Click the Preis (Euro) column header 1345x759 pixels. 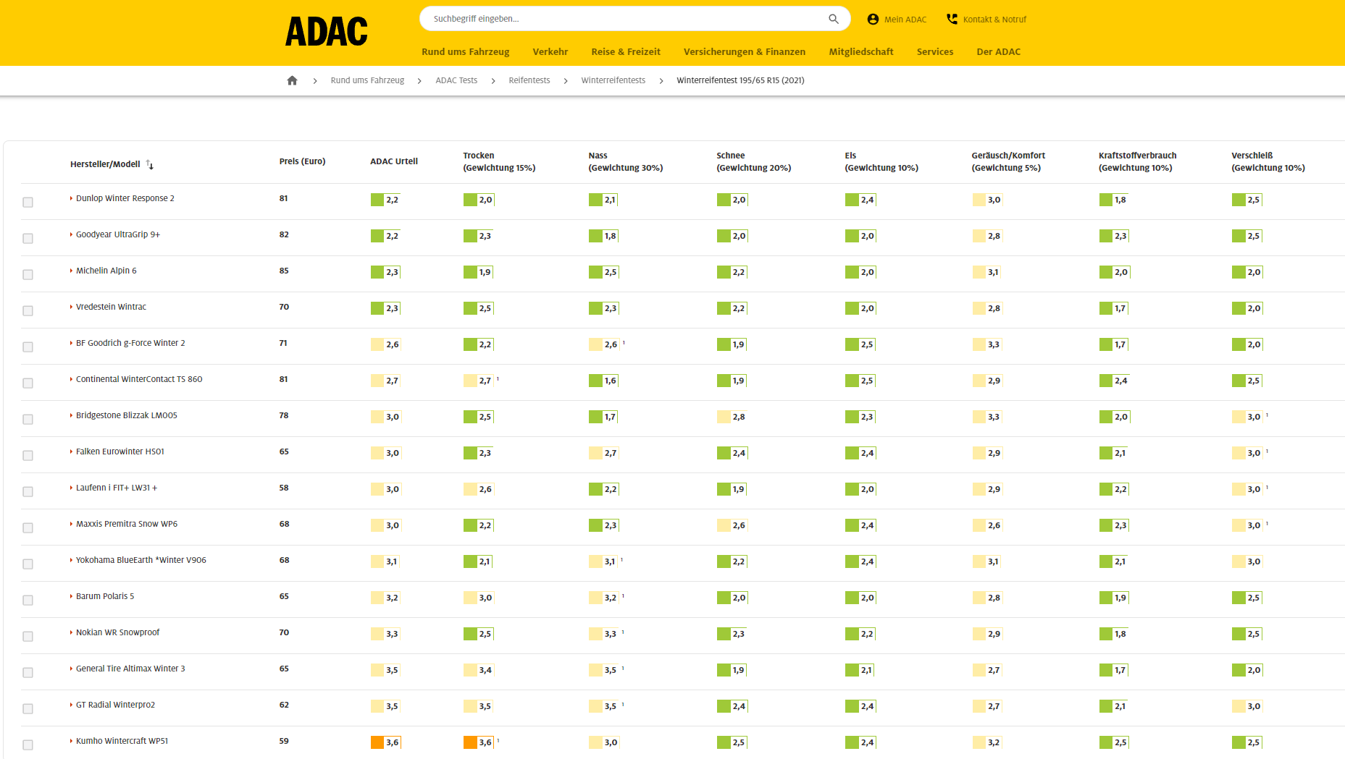tap(302, 161)
